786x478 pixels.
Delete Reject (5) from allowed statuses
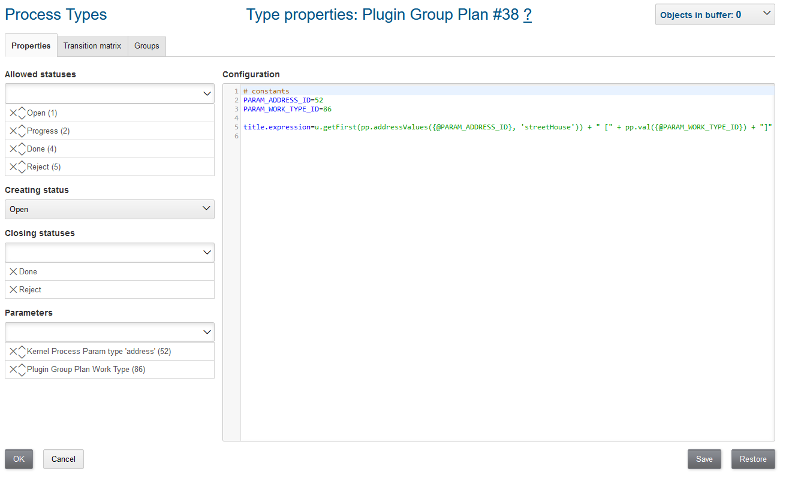coord(13,167)
